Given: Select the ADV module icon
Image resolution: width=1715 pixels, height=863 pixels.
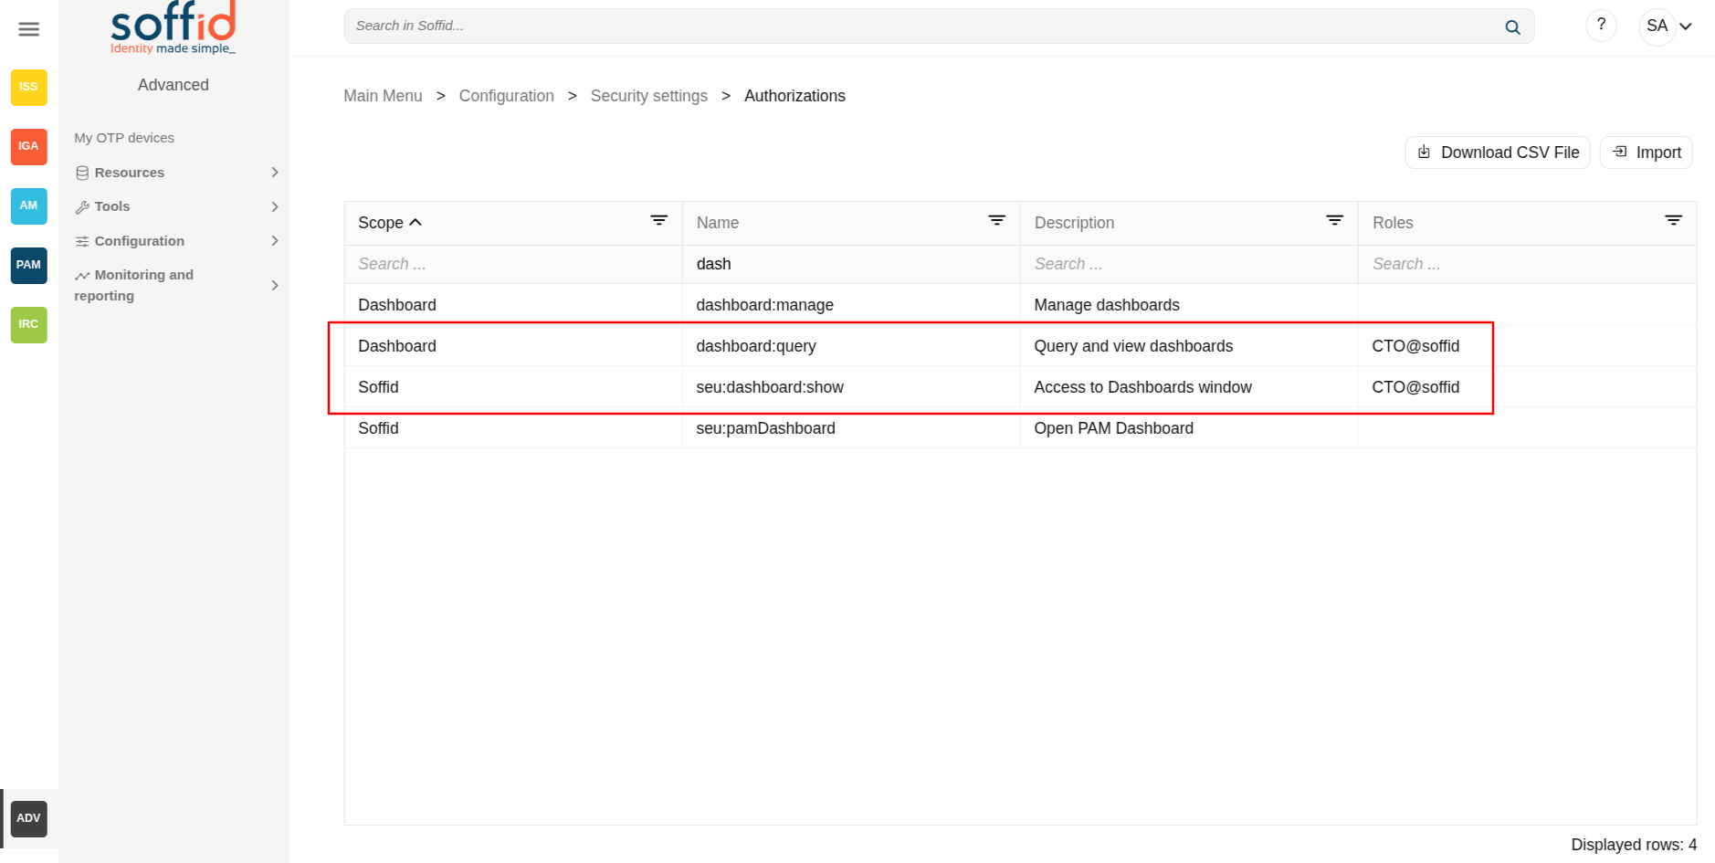Looking at the screenshot, I should (x=29, y=818).
